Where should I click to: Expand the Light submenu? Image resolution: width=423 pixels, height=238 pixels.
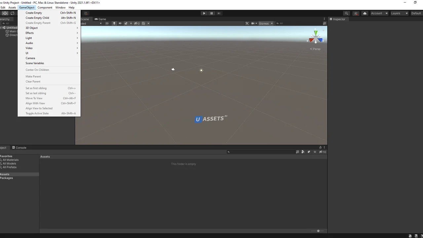49,38
